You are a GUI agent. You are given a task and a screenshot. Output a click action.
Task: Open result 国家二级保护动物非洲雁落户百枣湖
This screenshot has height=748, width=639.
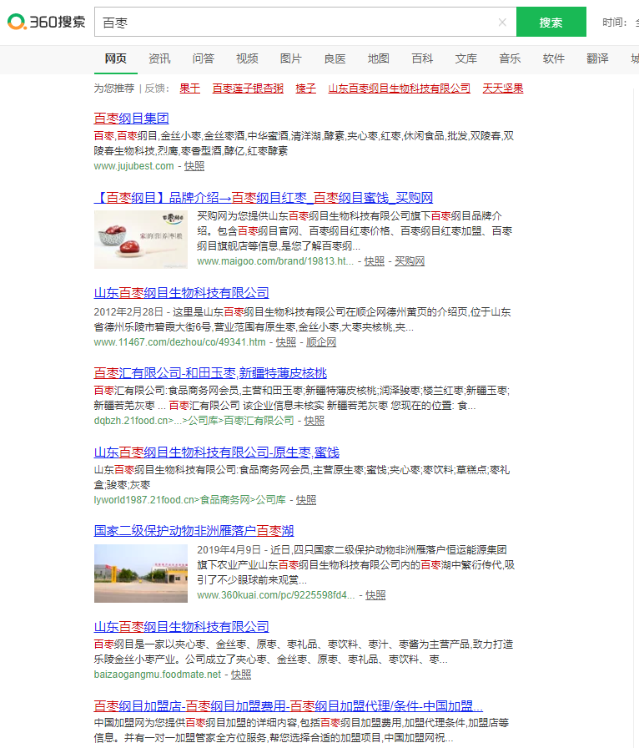pyautogui.click(x=194, y=530)
